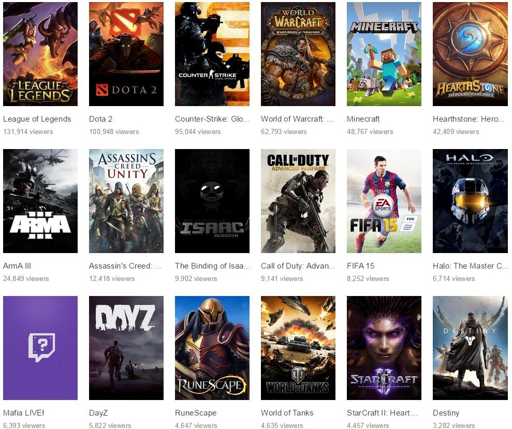
Task: Click the '24,849 viewers' count
Action: [x=26, y=279]
